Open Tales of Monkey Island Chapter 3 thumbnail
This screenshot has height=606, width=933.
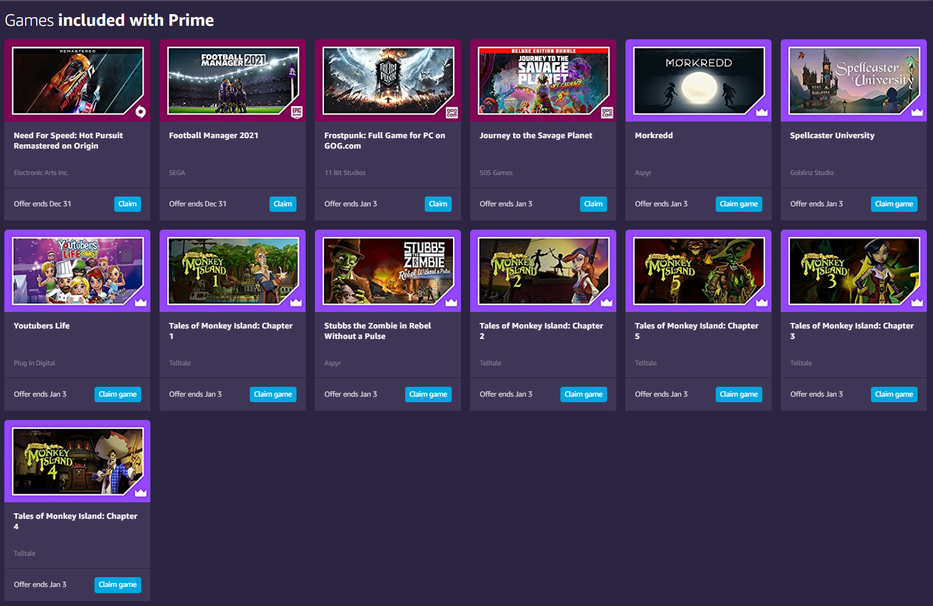[x=854, y=271]
